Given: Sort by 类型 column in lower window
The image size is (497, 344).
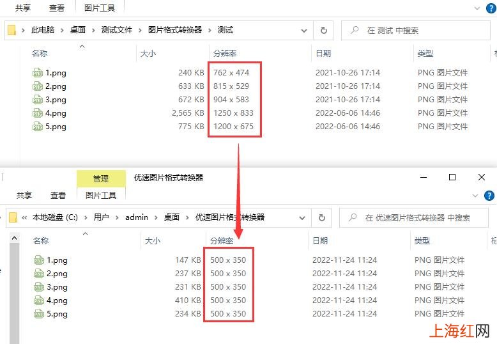Looking at the screenshot, I should (422, 241).
